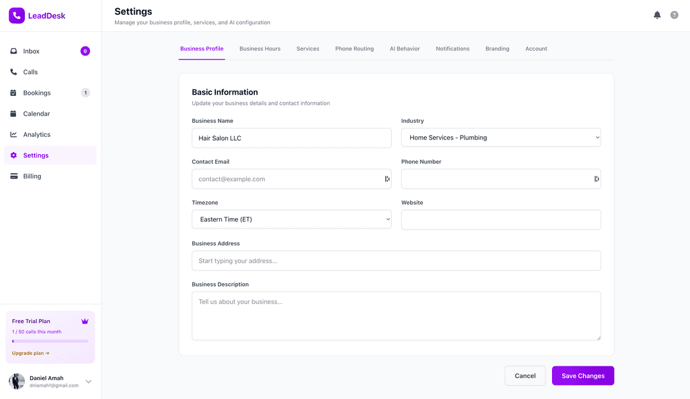
Task: Navigate to Analytics in sidebar
Action: pyautogui.click(x=36, y=134)
